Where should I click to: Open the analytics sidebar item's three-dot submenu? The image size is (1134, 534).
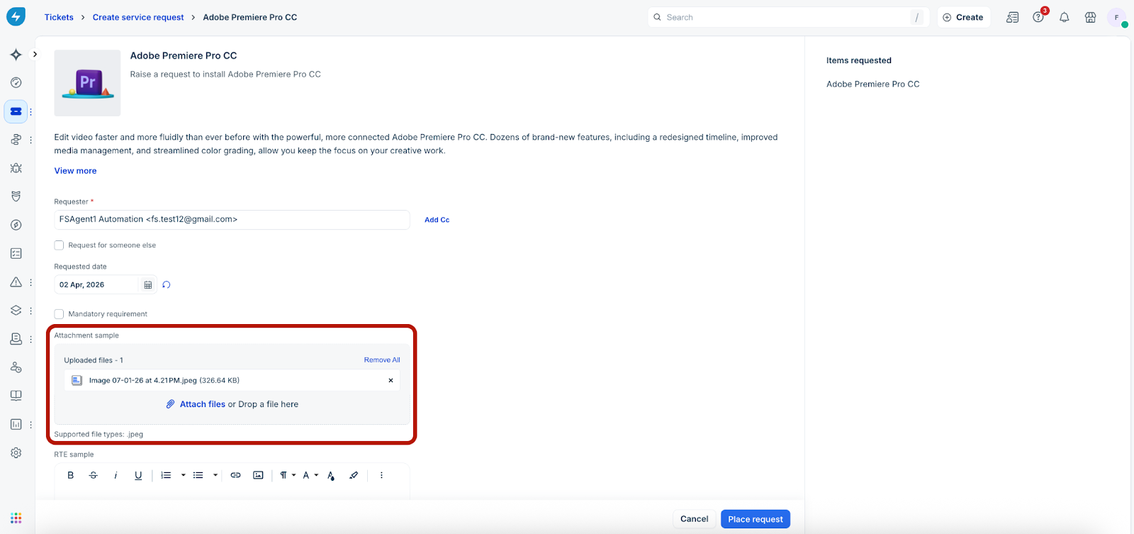point(30,424)
